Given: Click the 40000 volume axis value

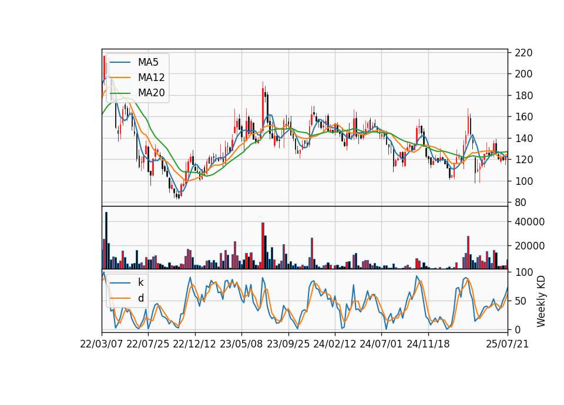Looking at the screenshot, I should tap(529, 222).
